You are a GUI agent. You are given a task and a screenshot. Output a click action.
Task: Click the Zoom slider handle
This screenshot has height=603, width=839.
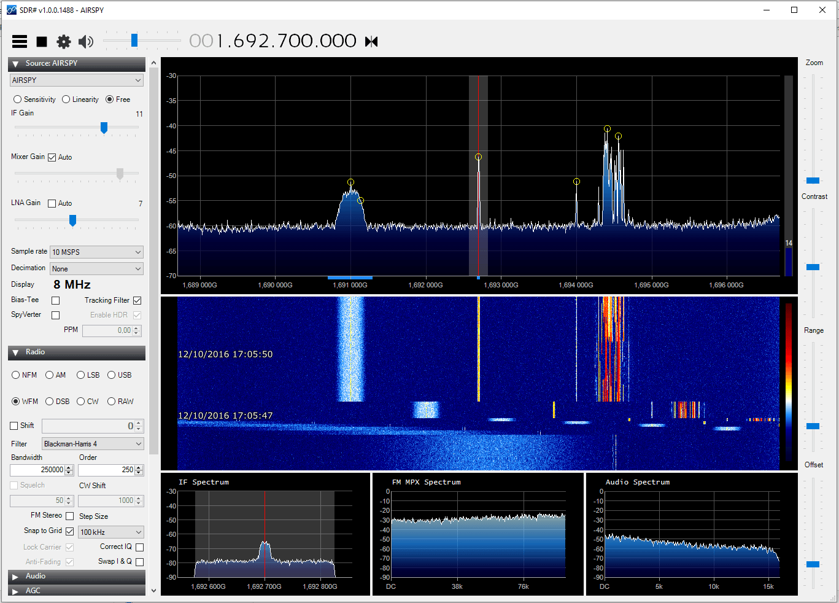tap(813, 181)
